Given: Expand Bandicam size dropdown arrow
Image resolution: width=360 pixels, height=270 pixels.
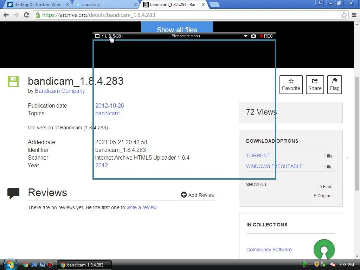Looking at the screenshot, I should [x=245, y=36].
